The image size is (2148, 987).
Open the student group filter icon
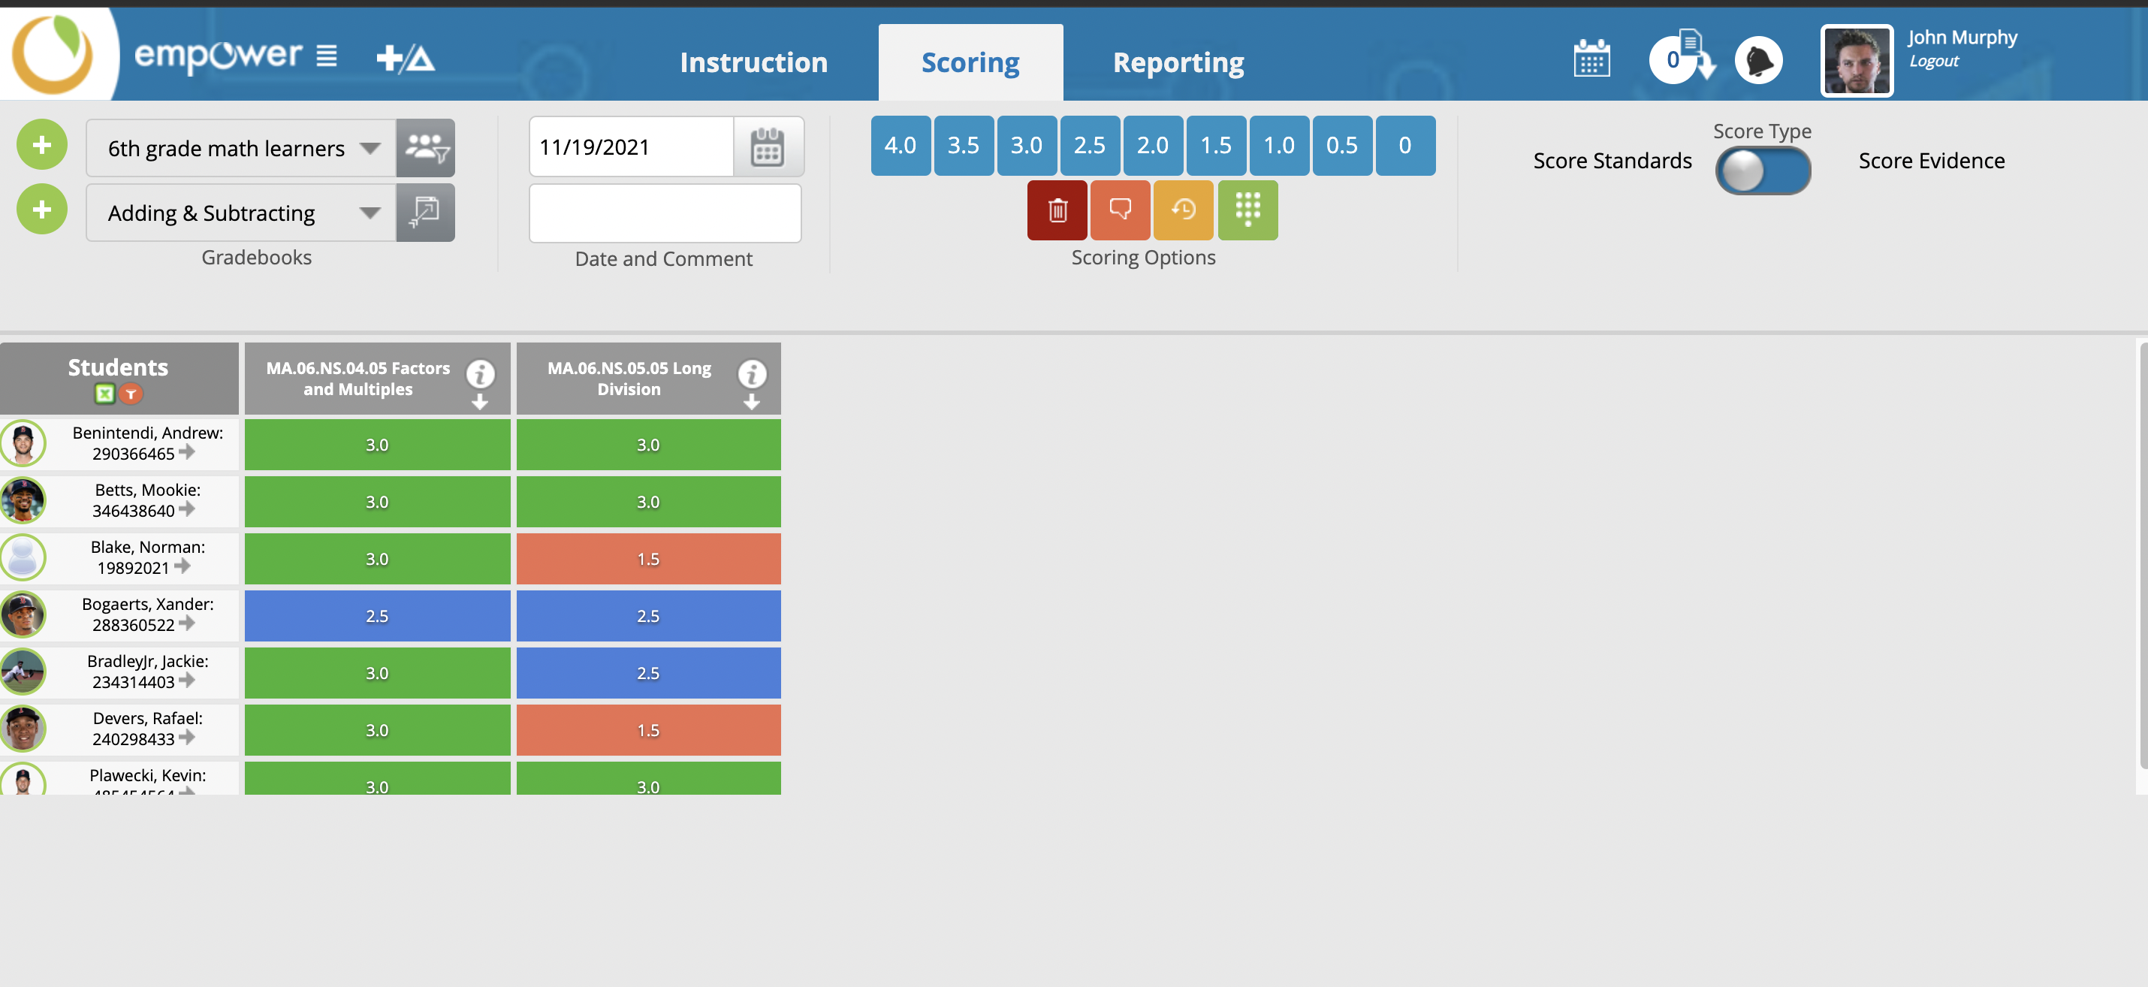[425, 147]
